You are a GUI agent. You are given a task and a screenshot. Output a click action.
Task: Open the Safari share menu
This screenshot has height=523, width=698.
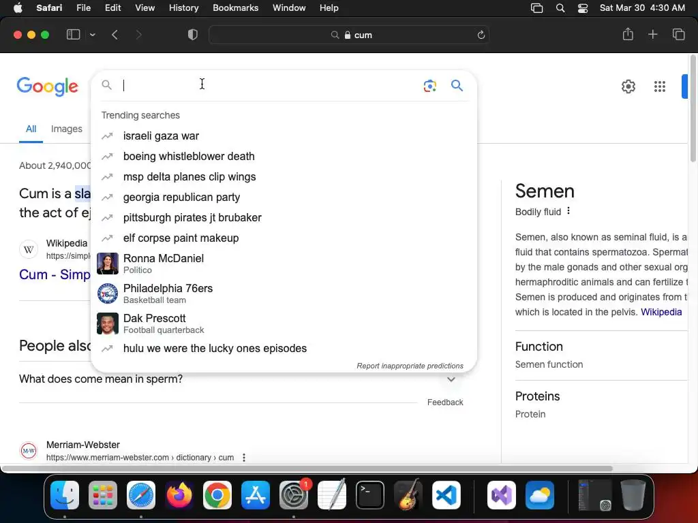[628, 34]
